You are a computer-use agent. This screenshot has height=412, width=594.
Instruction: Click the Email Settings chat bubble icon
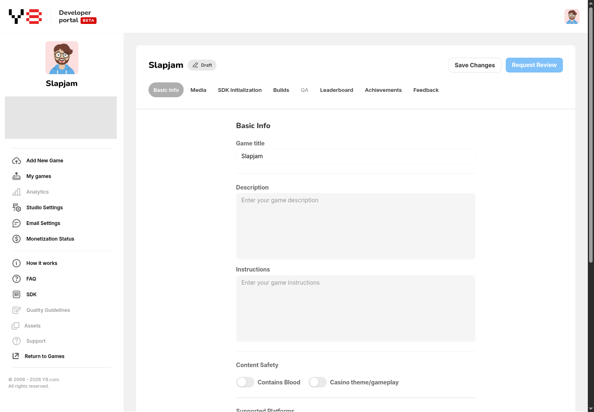coord(16,223)
